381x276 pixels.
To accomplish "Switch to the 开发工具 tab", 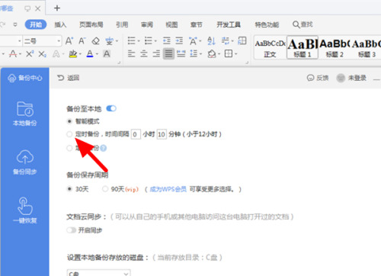I will [229, 24].
